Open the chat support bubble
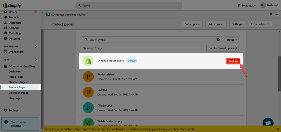281x132 pixels. tap(268, 122)
